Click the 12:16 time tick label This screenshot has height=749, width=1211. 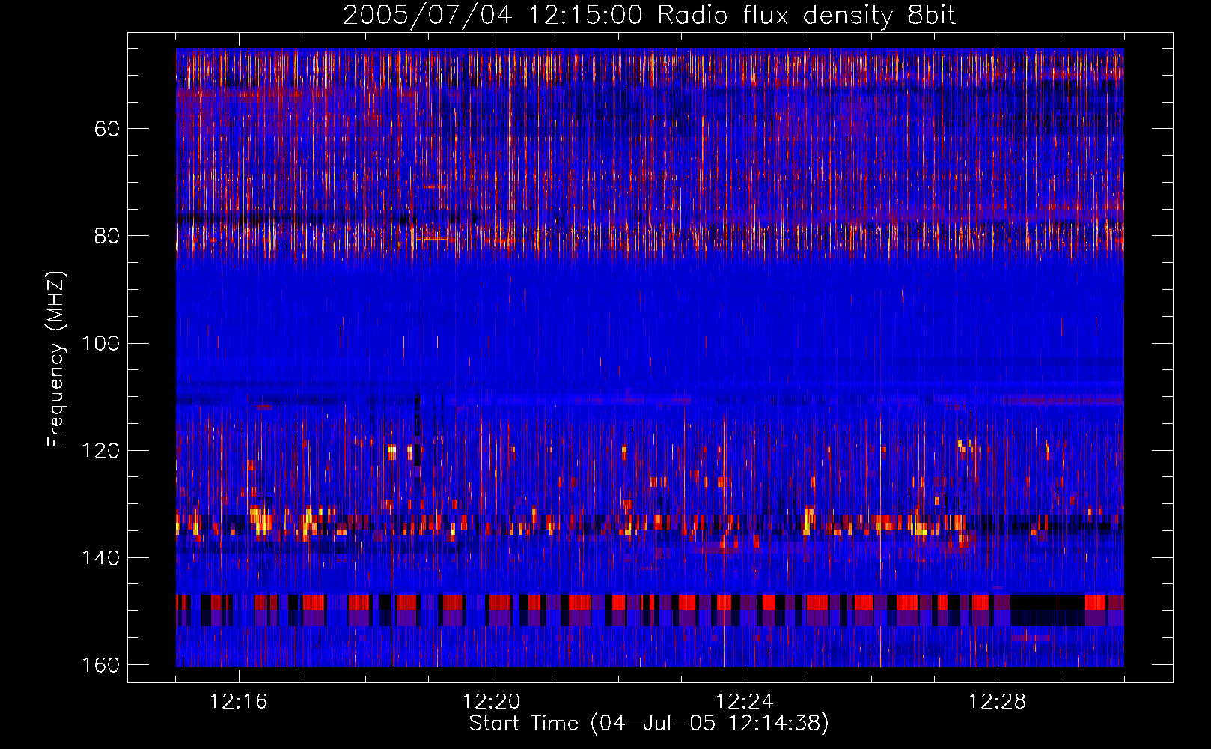(239, 702)
